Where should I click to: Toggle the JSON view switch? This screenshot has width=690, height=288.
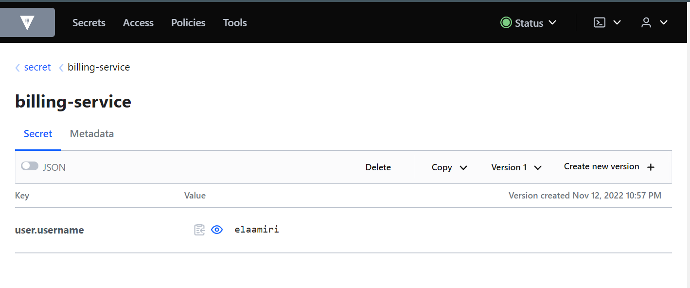point(30,166)
